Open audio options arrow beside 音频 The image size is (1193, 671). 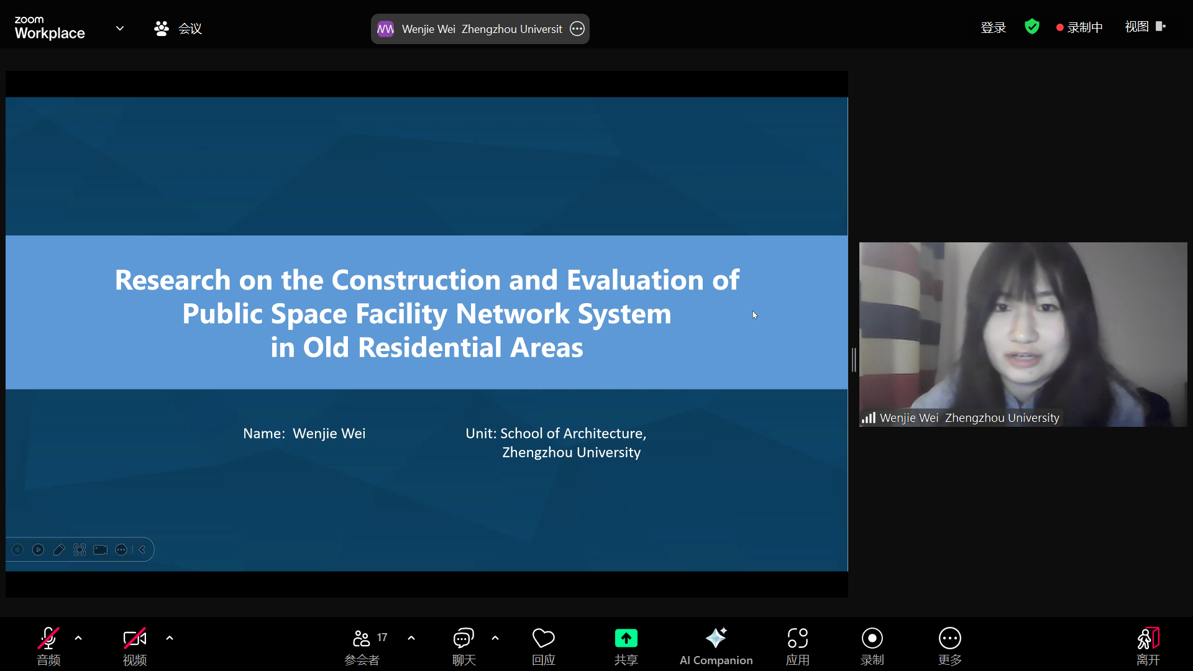78,638
